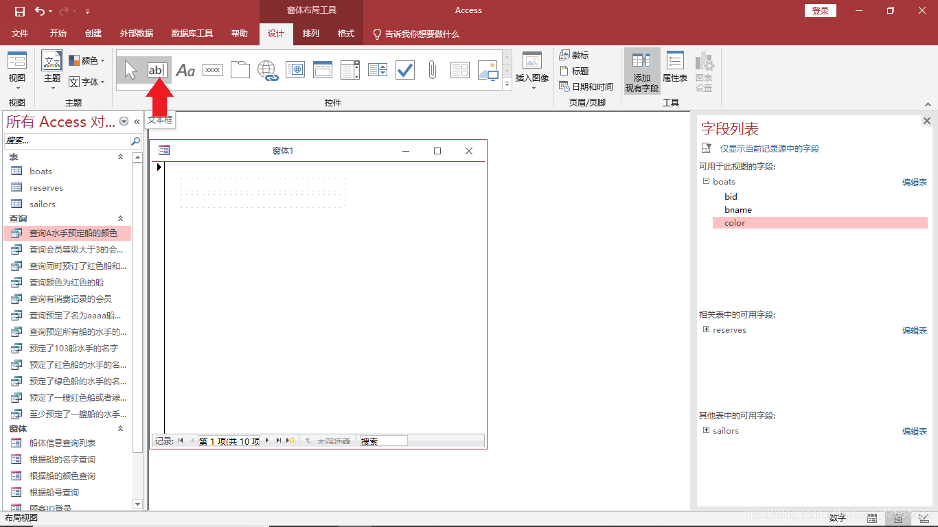This screenshot has height=527, width=938.
Task: Switch to the 创建 ribbon tab
Action: [93, 34]
